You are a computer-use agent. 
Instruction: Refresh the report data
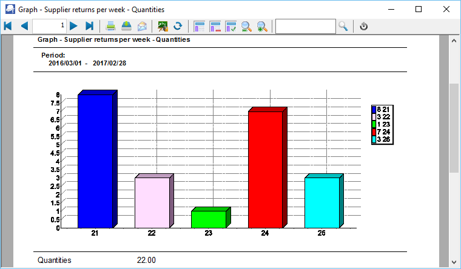pyautogui.click(x=178, y=26)
